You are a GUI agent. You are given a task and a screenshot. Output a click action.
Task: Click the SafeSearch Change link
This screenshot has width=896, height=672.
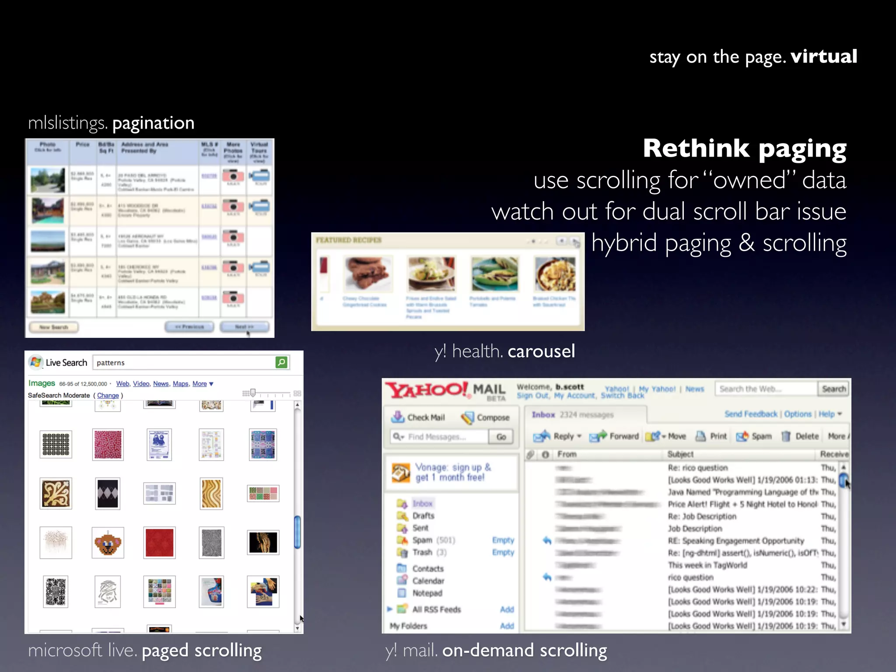108,395
